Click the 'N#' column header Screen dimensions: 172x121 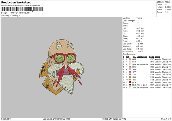[x=128, y=57]
